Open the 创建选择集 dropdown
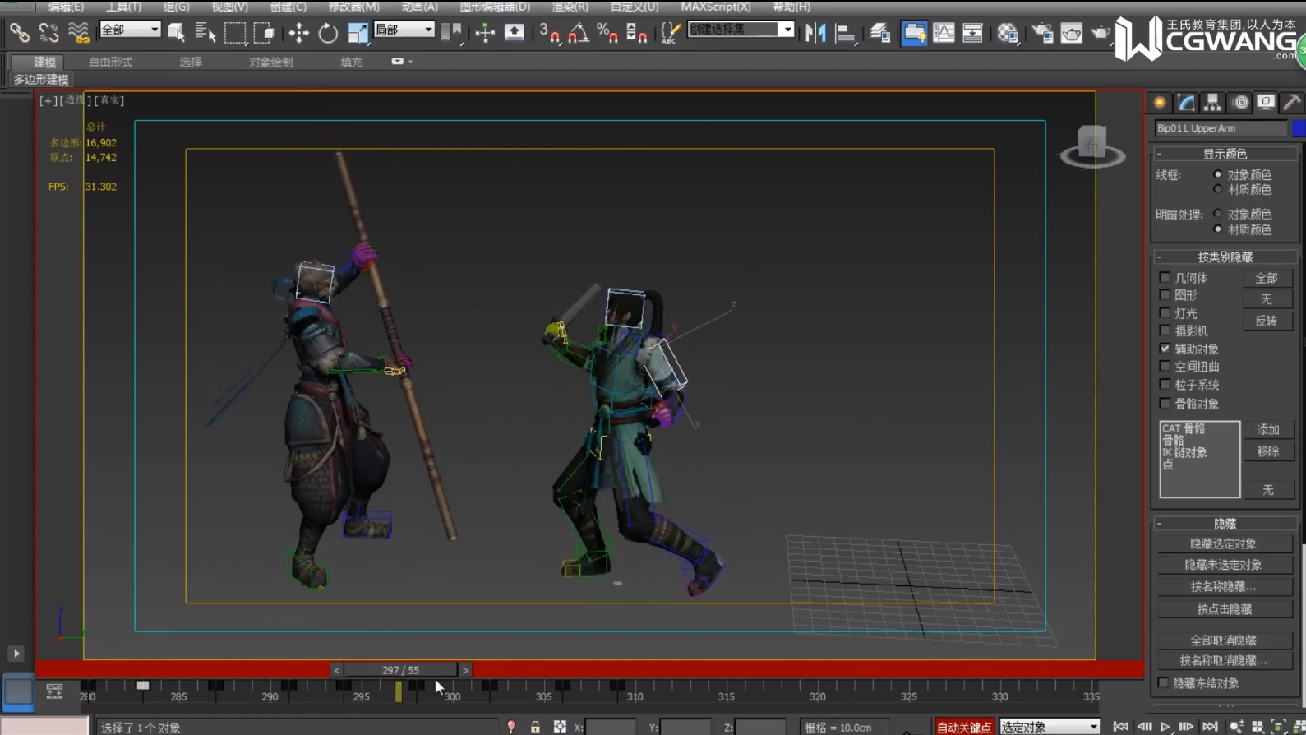This screenshot has height=735, width=1306. (x=741, y=30)
